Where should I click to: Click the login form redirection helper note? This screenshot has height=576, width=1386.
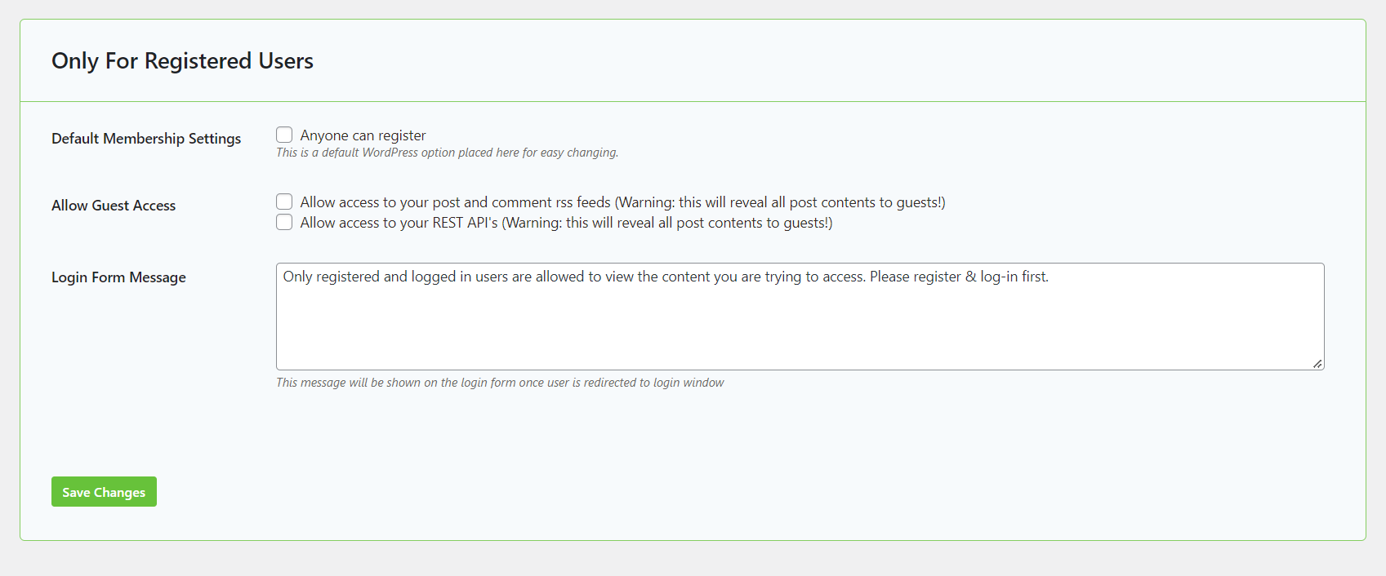(x=500, y=382)
